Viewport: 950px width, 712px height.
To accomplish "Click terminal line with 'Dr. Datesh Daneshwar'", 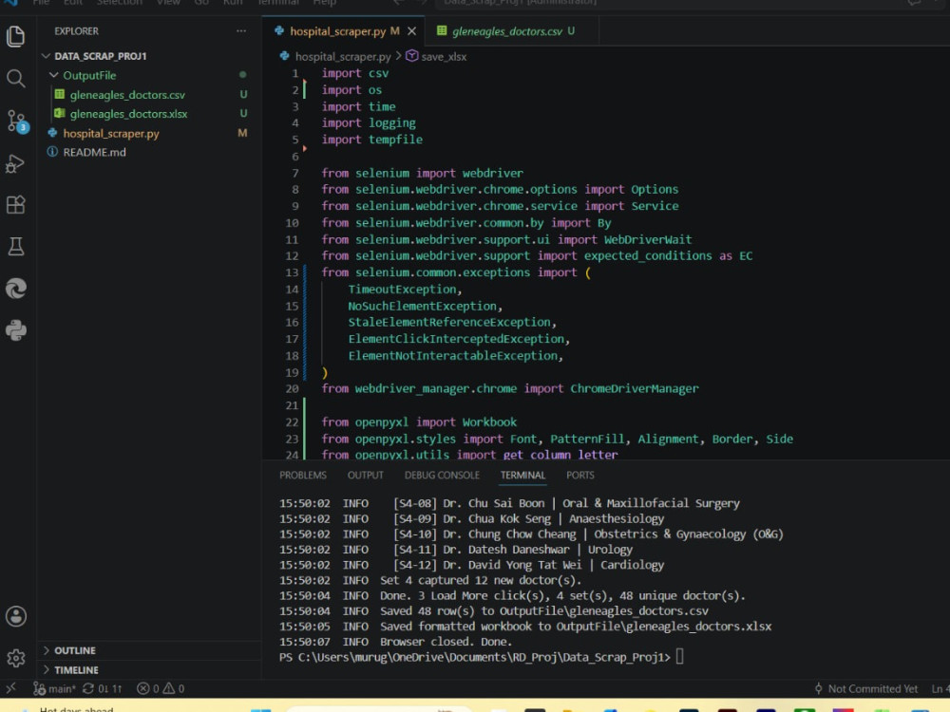I will coord(456,549).
